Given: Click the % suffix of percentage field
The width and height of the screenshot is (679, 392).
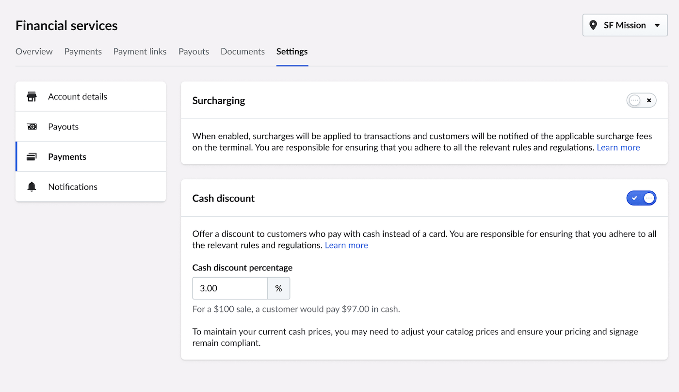Looking at the screenshot, I should coord(278,288).
